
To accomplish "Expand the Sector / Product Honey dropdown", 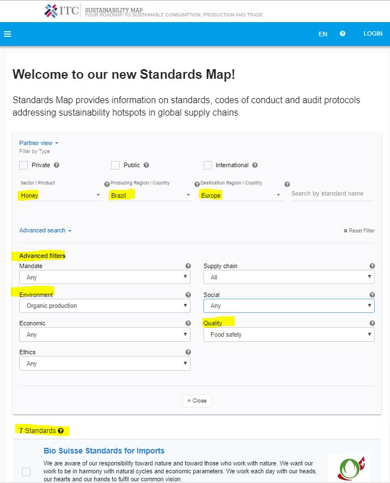I will 60,195.
